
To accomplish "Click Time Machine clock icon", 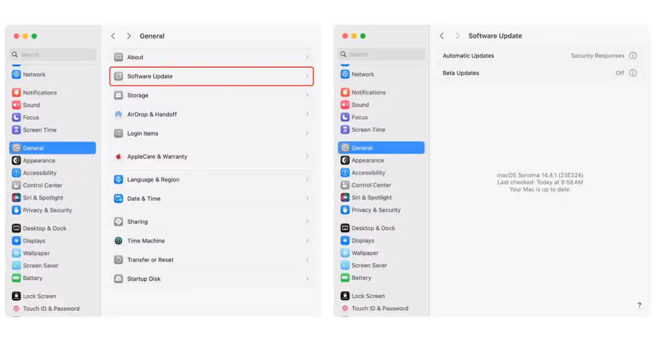I will pos(118,241).
